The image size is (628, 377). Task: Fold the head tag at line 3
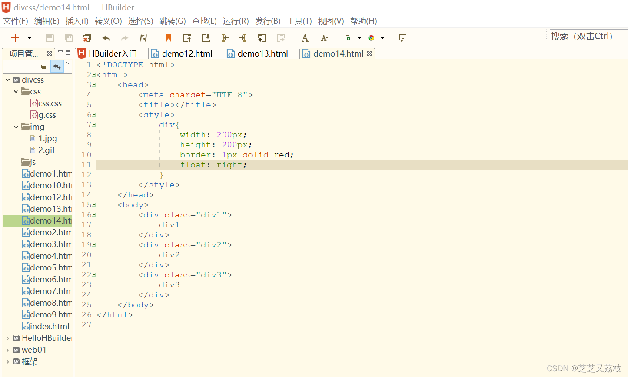coord(93,85)
